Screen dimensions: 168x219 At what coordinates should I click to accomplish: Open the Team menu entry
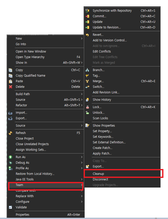coord(45,185)
